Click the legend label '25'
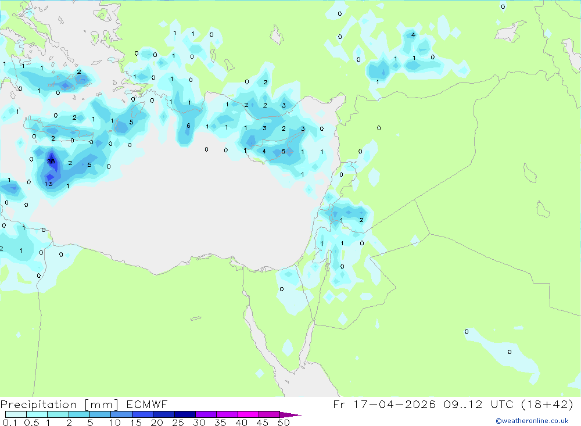581x426 pixels. (178, 423)
